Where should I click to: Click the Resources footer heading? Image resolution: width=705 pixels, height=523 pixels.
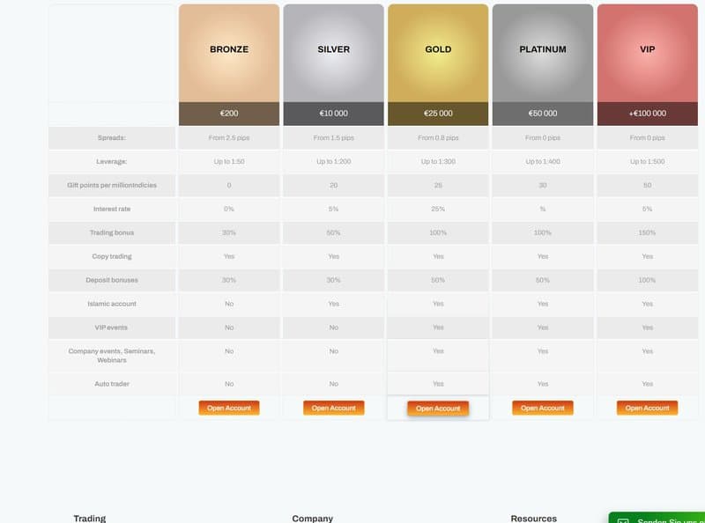pos(534,519)
